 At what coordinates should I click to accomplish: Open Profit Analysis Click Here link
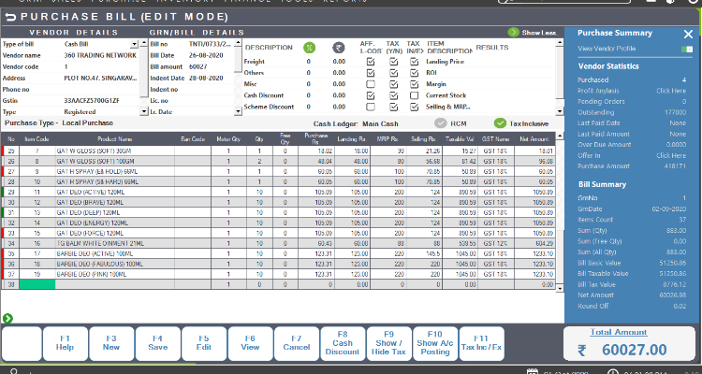click(671, 91)
